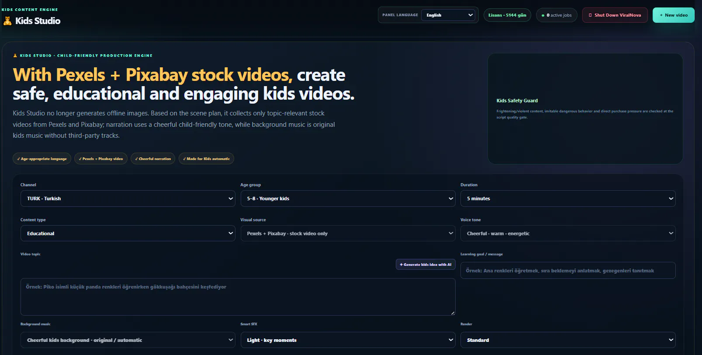Open the Background music dropdown
The width and height of the screenshot is (702, 355).
point(128,340)
